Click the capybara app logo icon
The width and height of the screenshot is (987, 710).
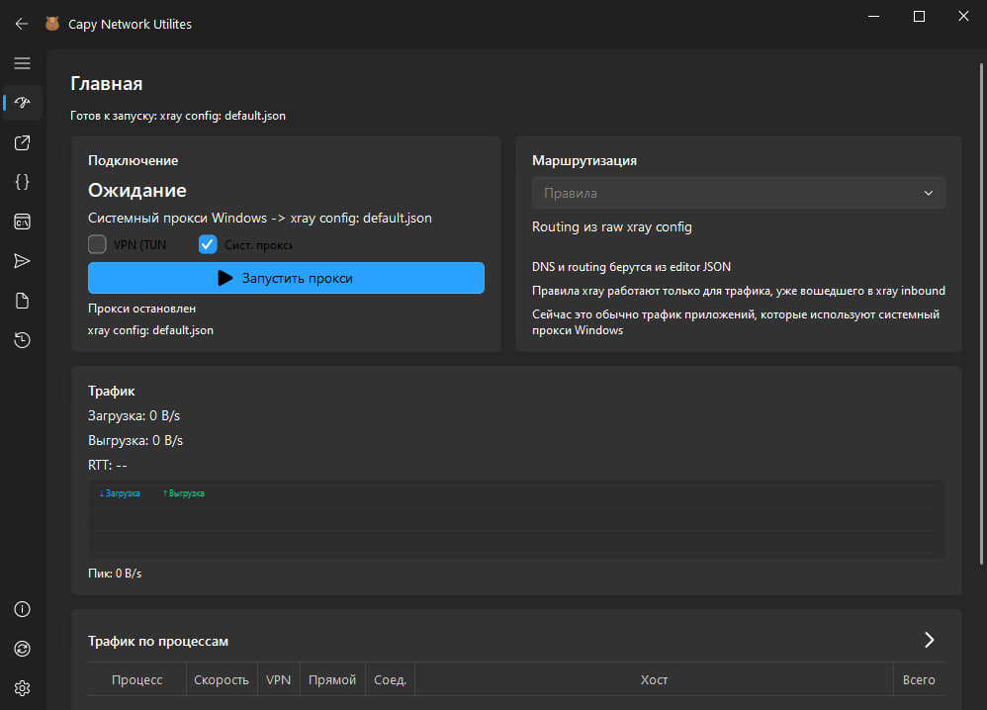tap(52, 24)
